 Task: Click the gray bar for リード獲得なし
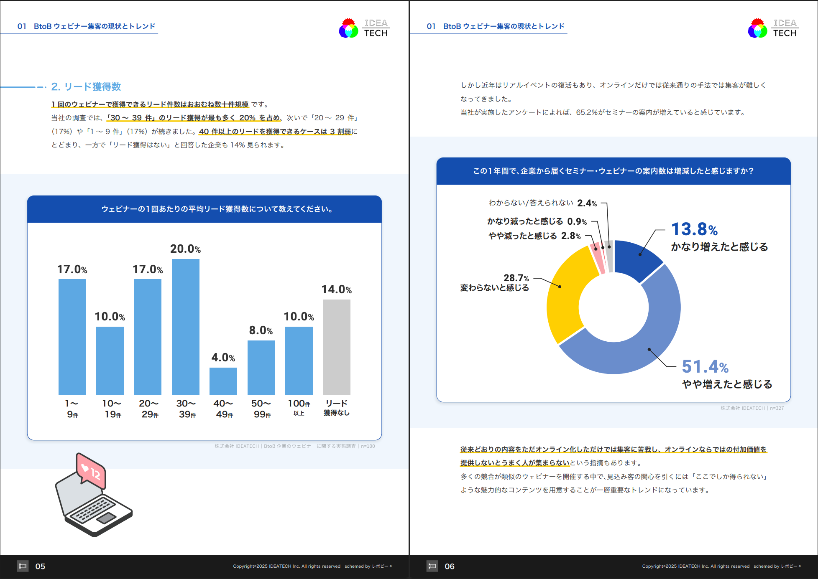pyautogui.click(x=336, y=347)
